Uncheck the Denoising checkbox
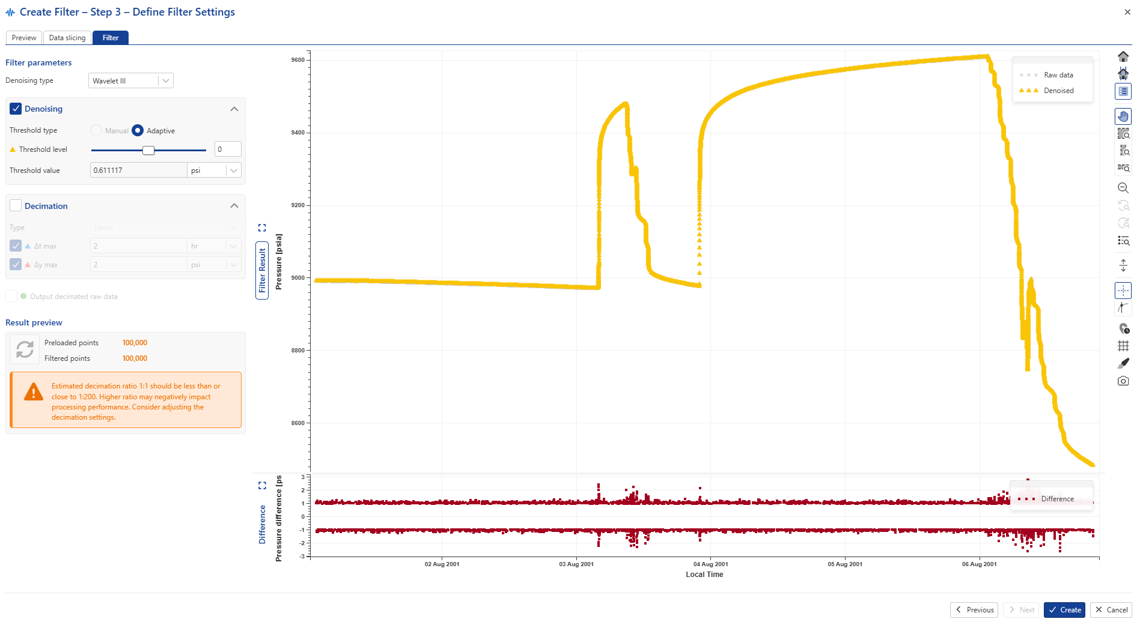This screenshot has height=625, width=1137. pos(16,109)
